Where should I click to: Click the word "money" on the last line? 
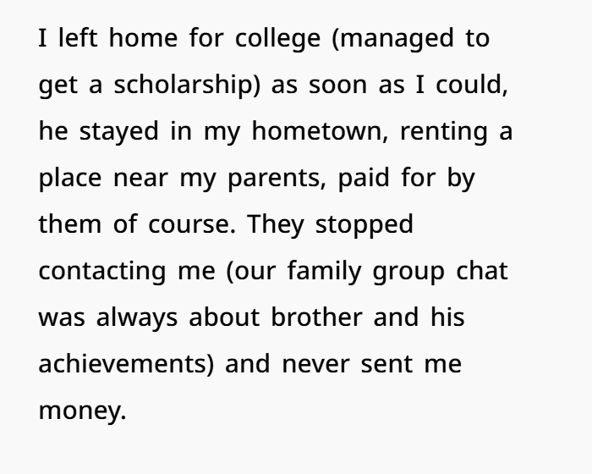[x=81, y=411]
